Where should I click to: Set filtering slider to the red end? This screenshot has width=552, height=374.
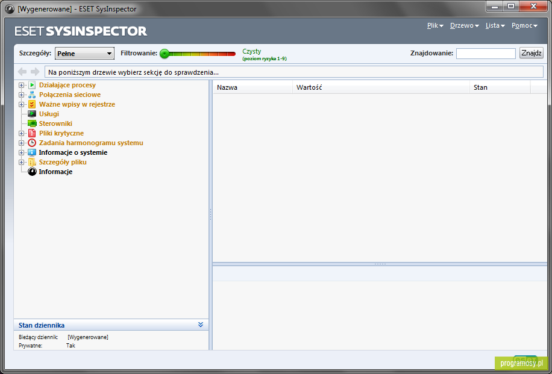click(233, 54)
